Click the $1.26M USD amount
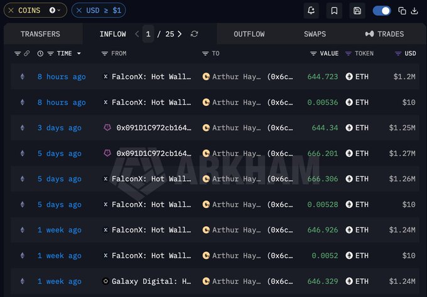Viewport: 427px width, 297px height. pyautogui.click(x=403, y=179)
